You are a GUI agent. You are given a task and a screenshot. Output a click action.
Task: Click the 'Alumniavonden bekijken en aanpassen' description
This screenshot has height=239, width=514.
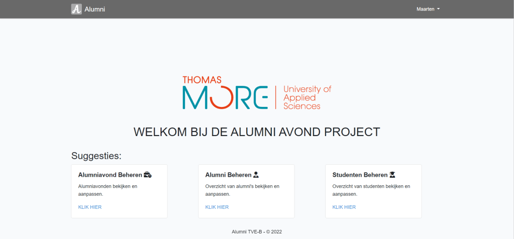pyautogui.click(x=108, y=190)
